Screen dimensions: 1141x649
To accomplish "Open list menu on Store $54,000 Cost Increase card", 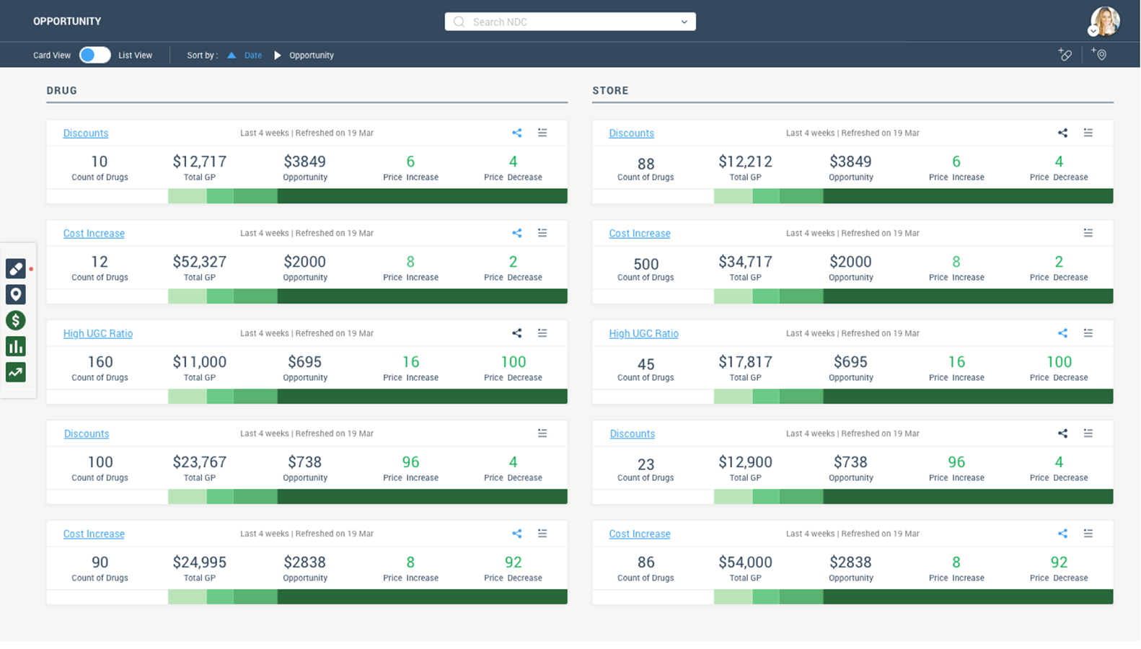I will click(x=1088, y=534).
